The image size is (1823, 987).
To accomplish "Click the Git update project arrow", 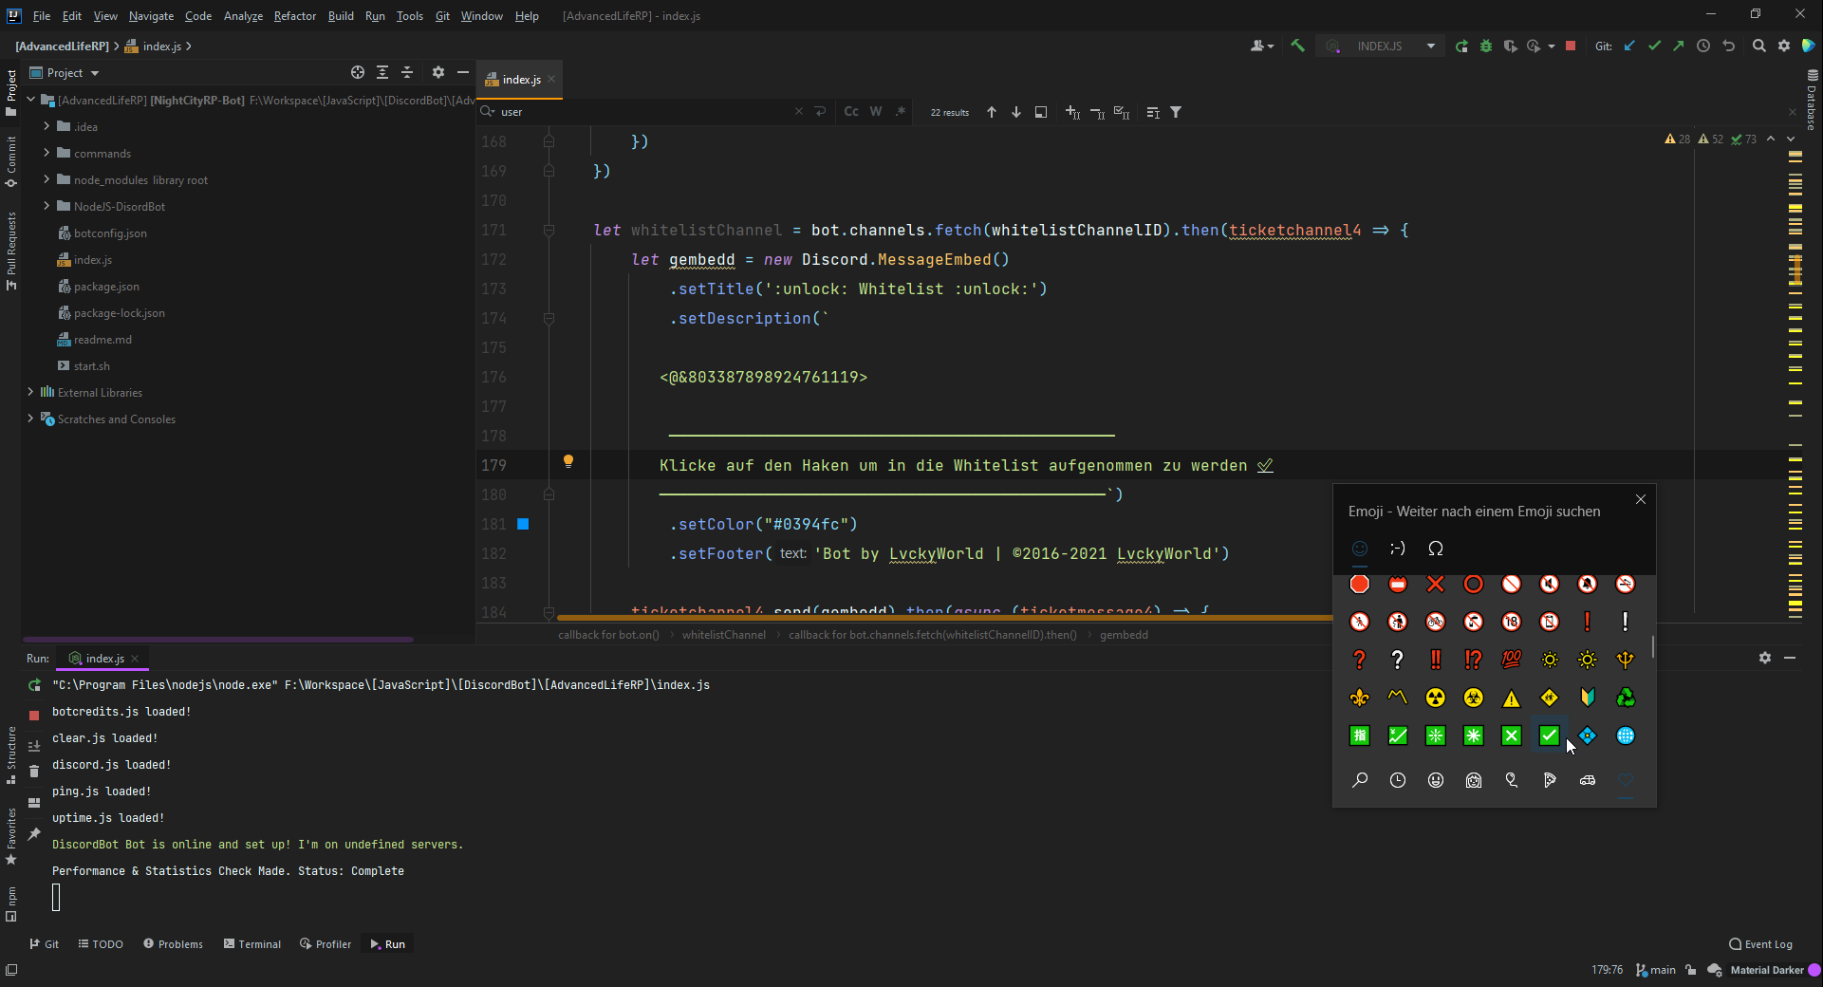I will click(x=1629, y=46).
